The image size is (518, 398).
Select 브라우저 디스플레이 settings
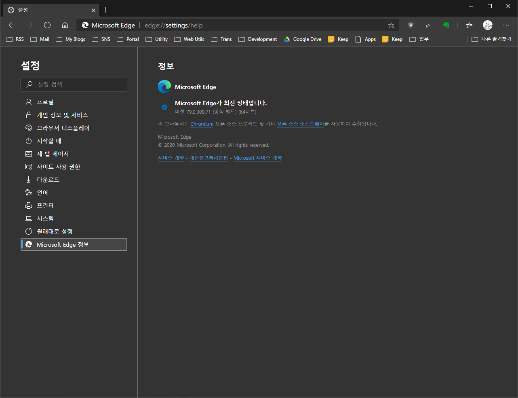[74, 128]
